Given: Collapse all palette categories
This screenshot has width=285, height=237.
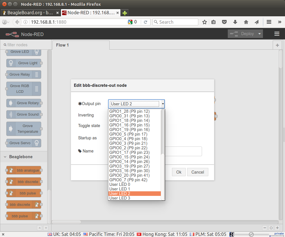Looking at the screenshot, I should (39, 228).
